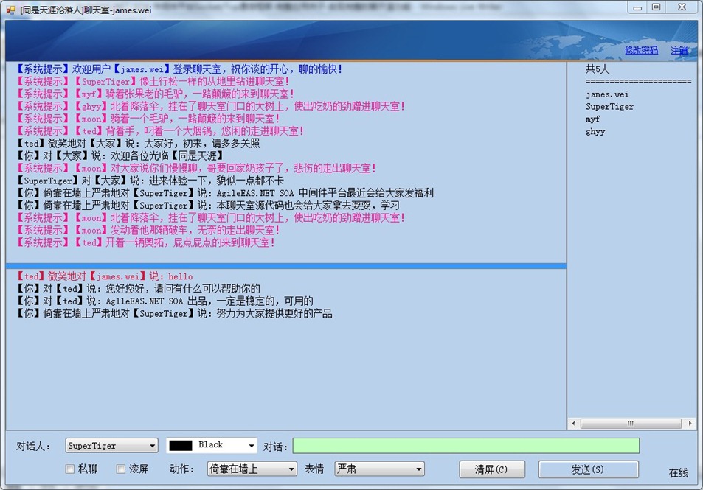The image size is (703, 490).
Task: Click the red ted hello message line
Action: coord(105,276)
